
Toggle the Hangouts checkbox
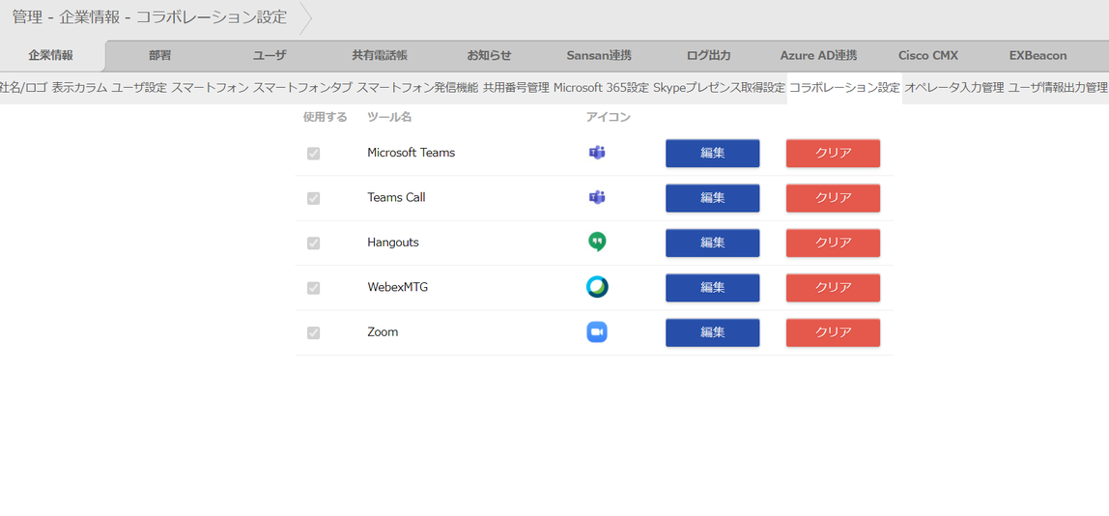tap(313, 243)
